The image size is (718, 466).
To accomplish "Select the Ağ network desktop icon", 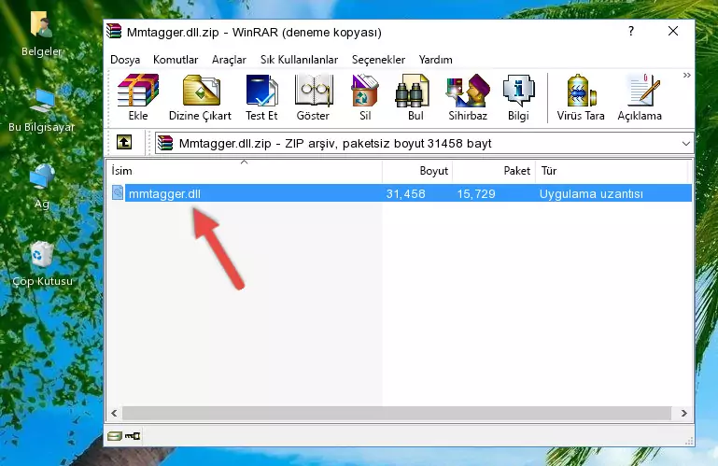I will [x=41, y=187].
